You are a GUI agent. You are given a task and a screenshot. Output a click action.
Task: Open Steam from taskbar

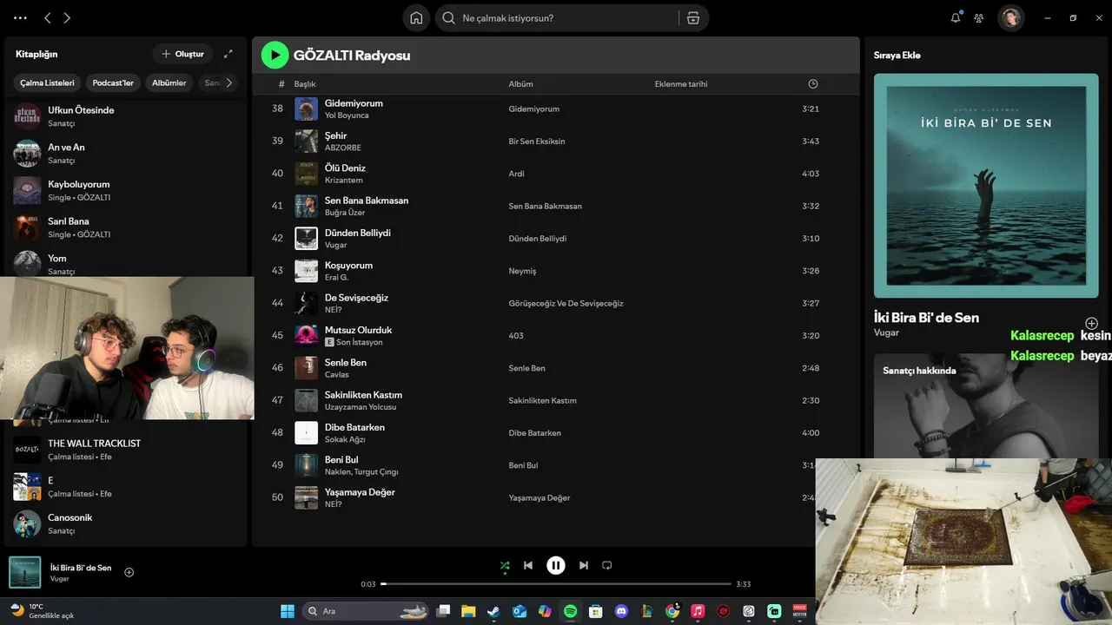click(493, 611)
